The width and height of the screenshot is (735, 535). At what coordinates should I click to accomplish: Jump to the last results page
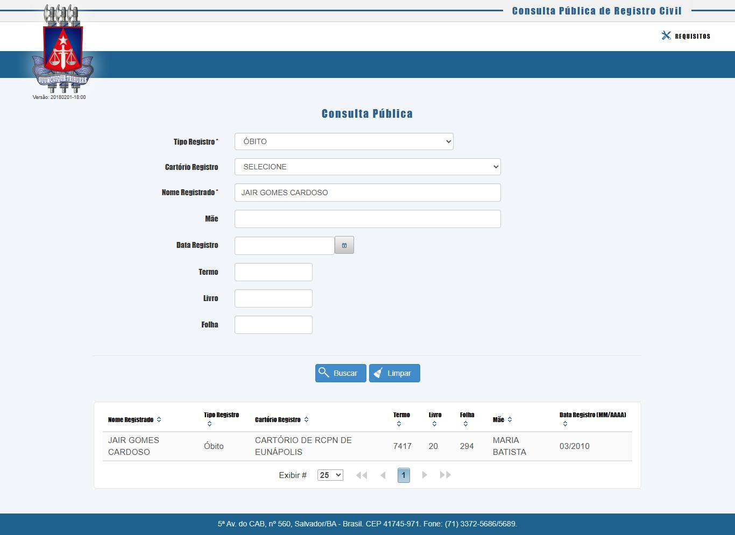point(445,475)
